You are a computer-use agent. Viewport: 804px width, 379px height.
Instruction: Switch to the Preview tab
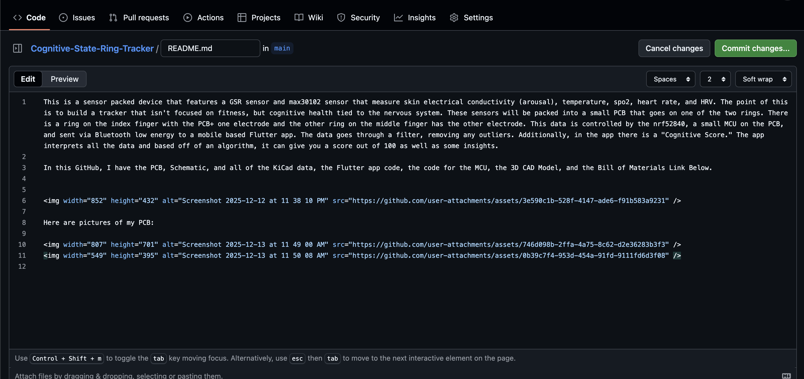pos(64,79)
